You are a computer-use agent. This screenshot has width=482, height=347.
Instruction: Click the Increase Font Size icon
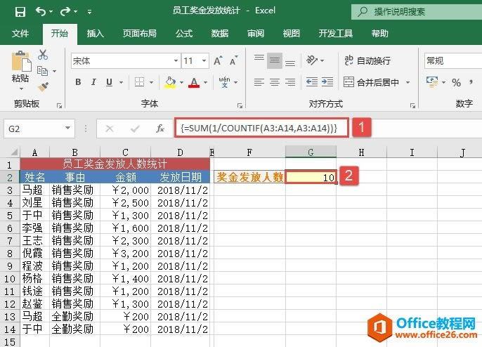214,61
